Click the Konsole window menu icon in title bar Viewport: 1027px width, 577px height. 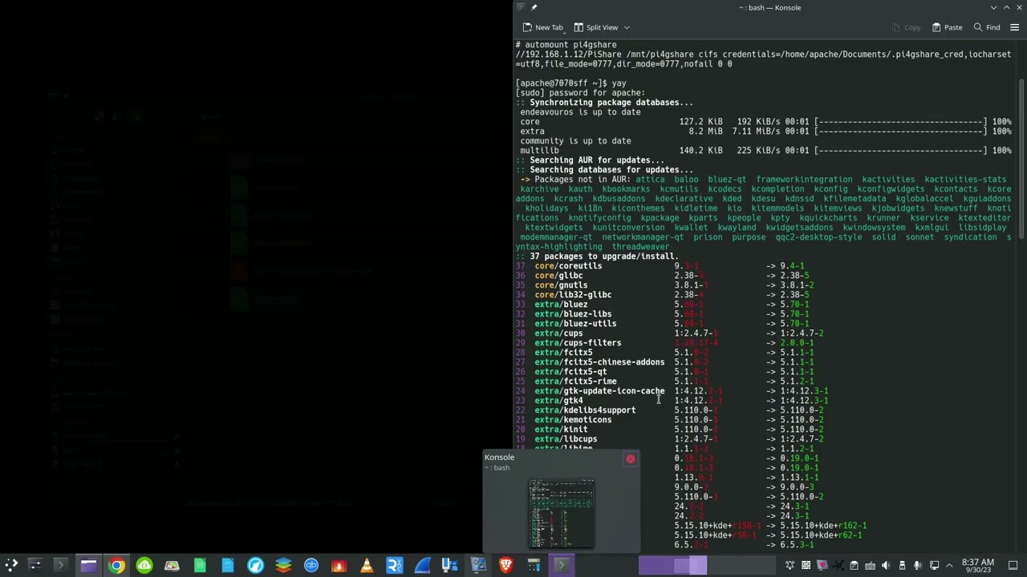click(x=521, y=7)
